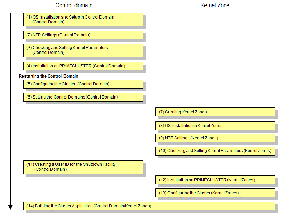This screenshot has width=283, height=218.
Task: Click the 'Kernel Zone' column heading
Action: (x=215, y=5)
